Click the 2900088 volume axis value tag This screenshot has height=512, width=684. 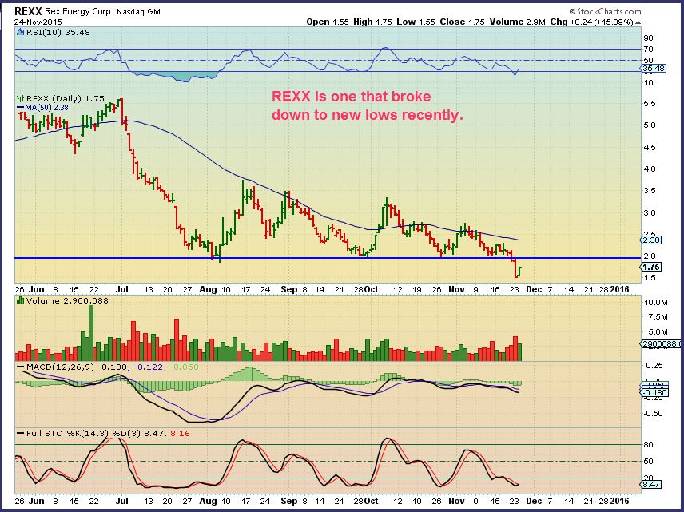662,344
